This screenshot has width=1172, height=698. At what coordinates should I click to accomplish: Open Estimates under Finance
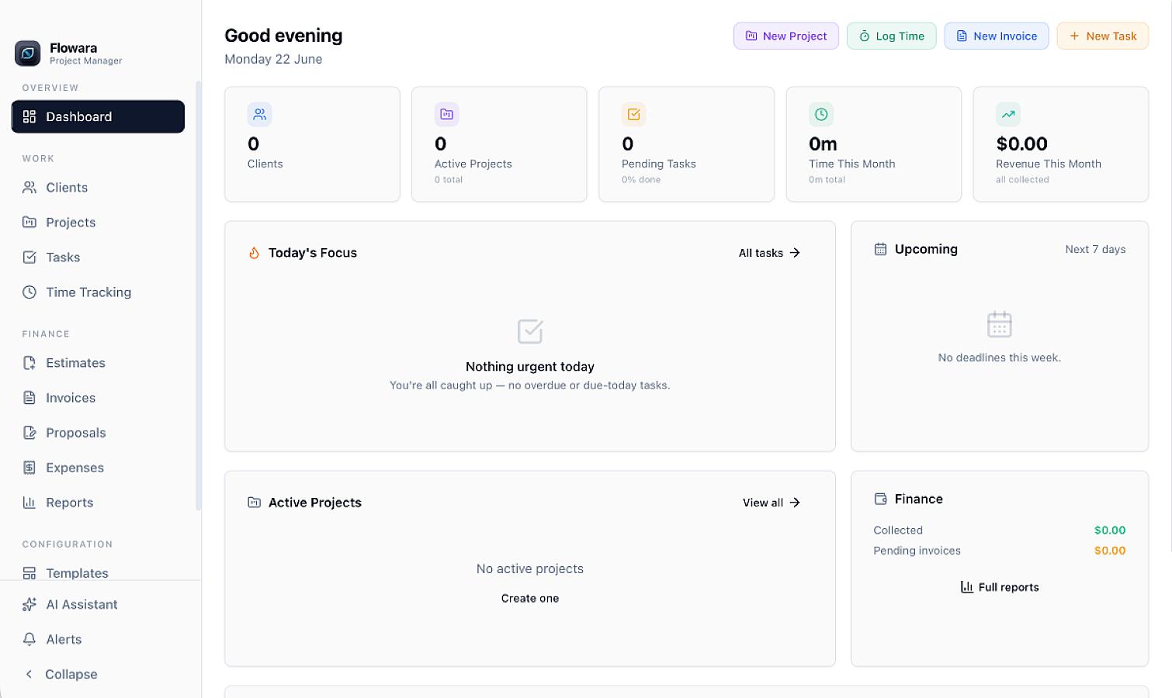tap(98, 363)
